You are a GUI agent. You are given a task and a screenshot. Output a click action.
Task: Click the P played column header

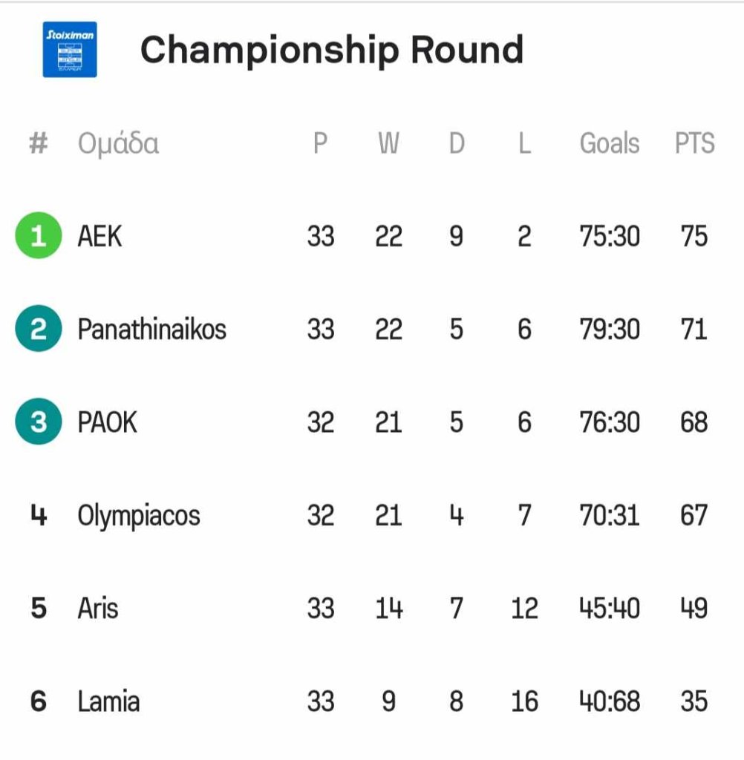(320, 143)
